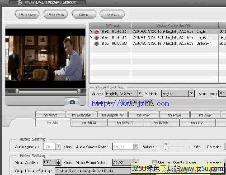Open the Subtitle language dropdown
This screenshot has width=226, height=175.
[192, 93]
